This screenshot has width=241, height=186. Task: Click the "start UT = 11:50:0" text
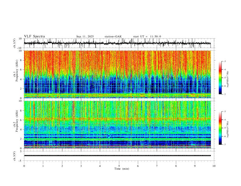tap(147, 36)
